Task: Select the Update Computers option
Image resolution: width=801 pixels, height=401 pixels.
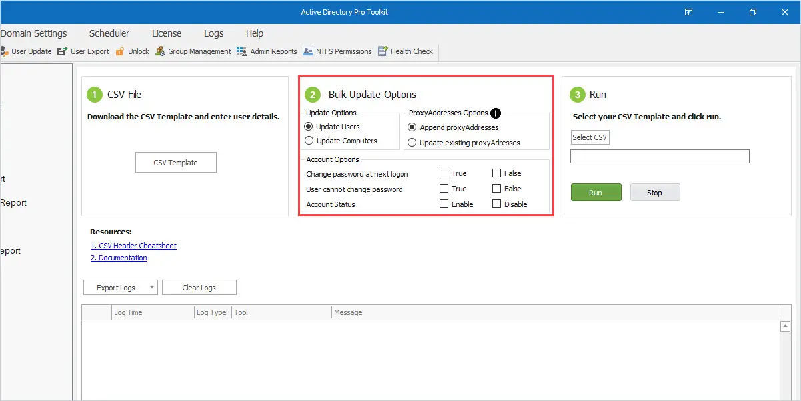Action: 309,141
